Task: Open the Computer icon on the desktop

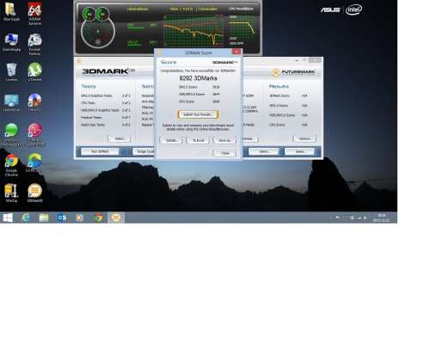Action: [x=11, y=41]
